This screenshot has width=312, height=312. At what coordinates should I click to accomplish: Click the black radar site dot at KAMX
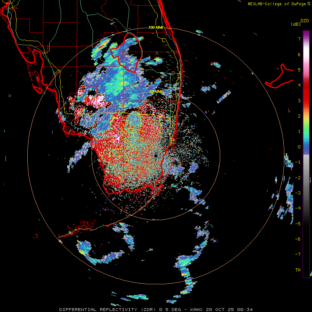[x=156, y=156]
